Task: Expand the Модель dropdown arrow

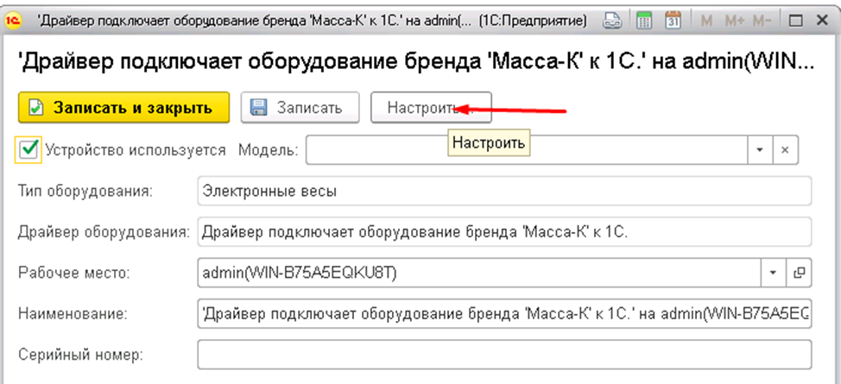Action: coord(760,150)
